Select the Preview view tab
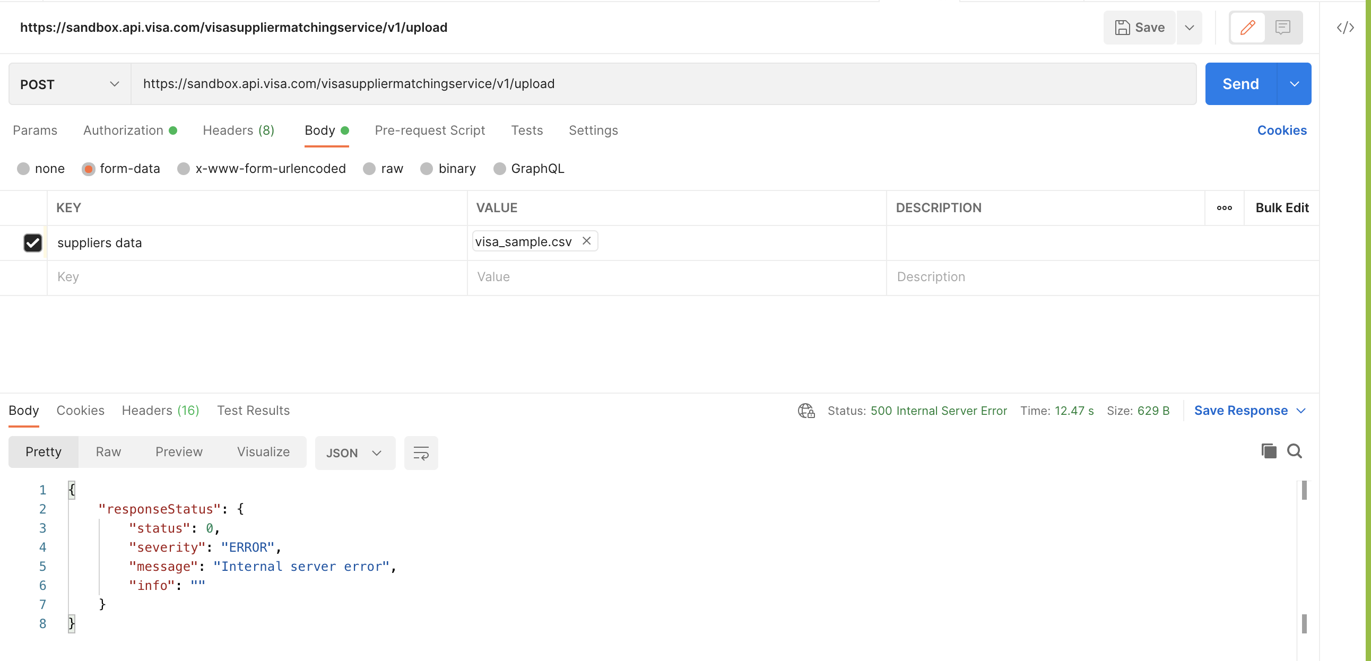Viewport: 1371px width, 661px height. (179, 453)
